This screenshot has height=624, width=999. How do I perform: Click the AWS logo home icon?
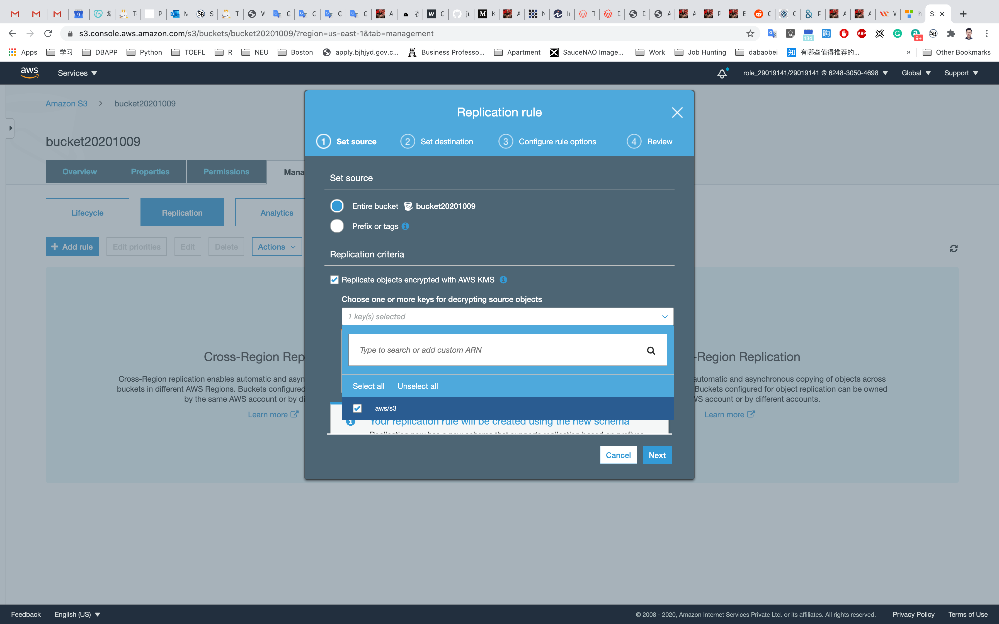(x=30, y=73)
